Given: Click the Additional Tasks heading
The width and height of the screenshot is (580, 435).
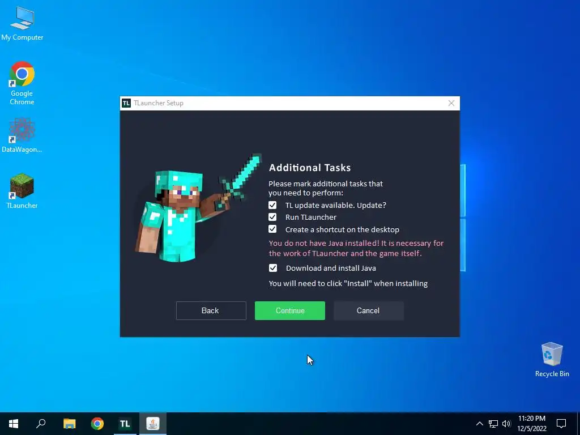Looking at the screenshot, I should 310,168.
